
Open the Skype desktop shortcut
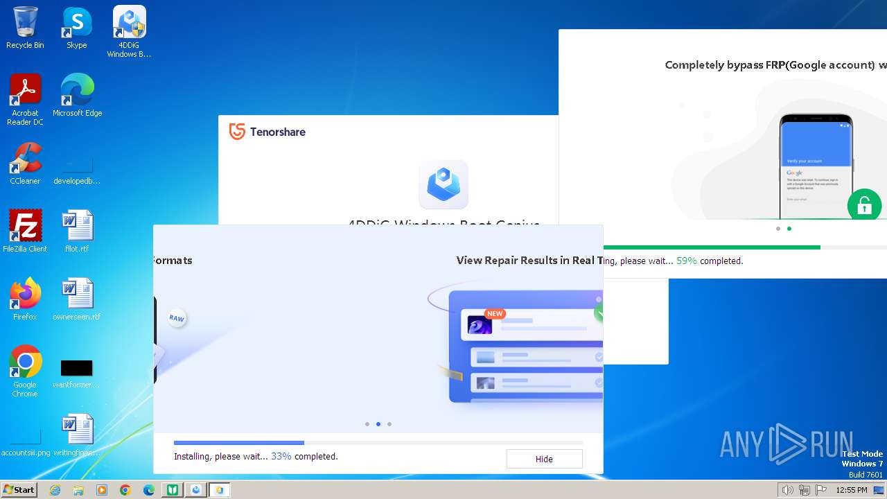(77, 28)
